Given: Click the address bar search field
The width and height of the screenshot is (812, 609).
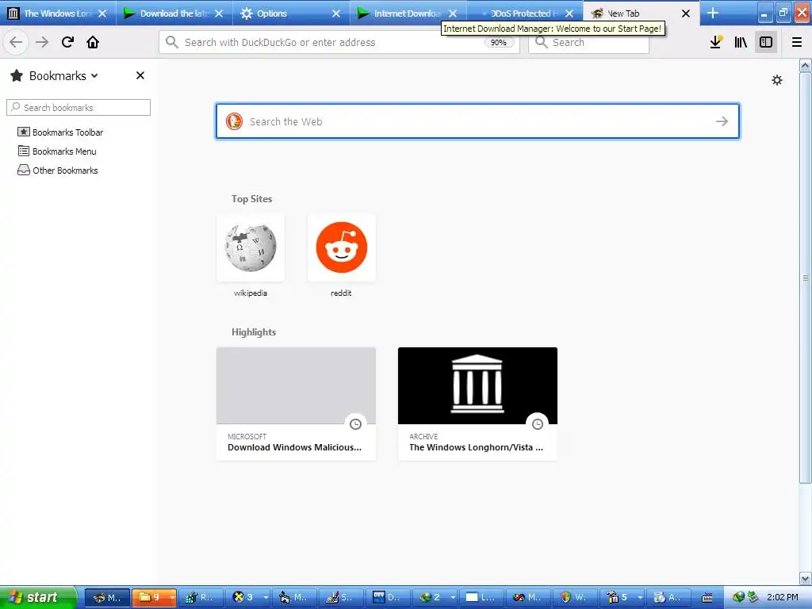Looking at the screenshot, I should pyautogui.click(x=339, y=43).
